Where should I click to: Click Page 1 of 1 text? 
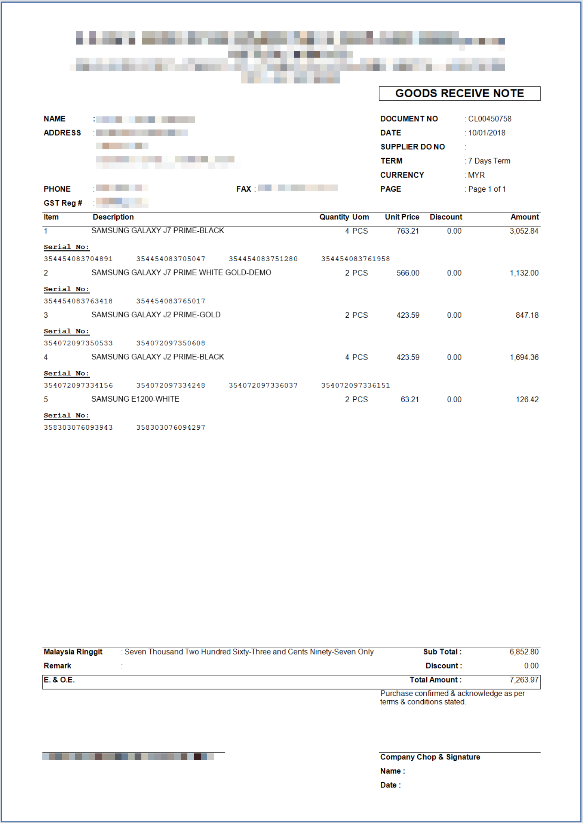[487, 189]
